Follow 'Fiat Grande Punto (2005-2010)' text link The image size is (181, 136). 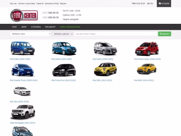pyautogui.click(x=24, y=80)
